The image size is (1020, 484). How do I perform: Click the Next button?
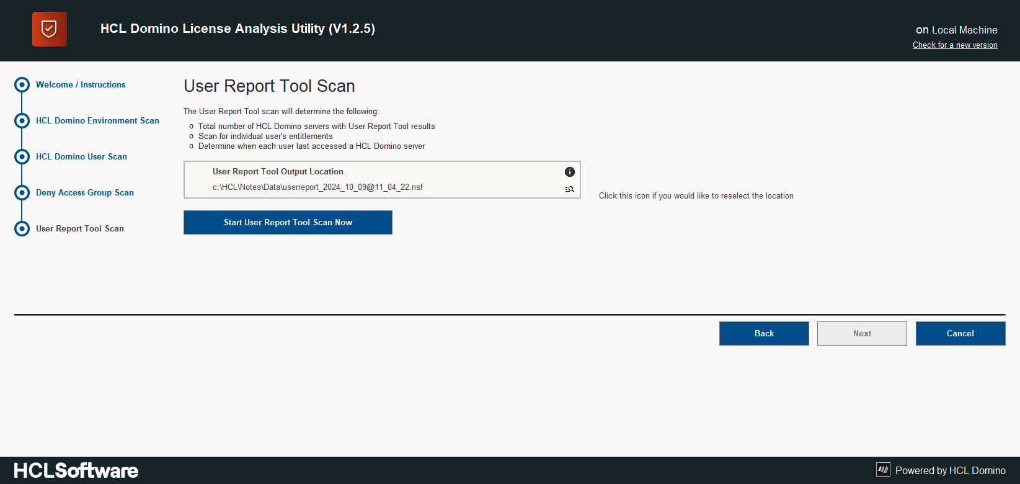(x=862, y=333)
